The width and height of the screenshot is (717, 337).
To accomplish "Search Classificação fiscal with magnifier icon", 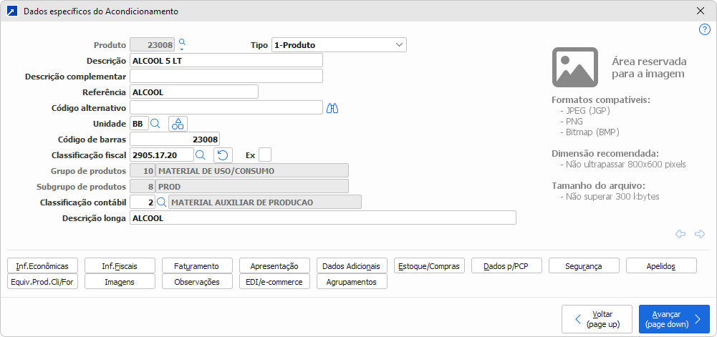I will pyautogui.click(x=201, y=155).
